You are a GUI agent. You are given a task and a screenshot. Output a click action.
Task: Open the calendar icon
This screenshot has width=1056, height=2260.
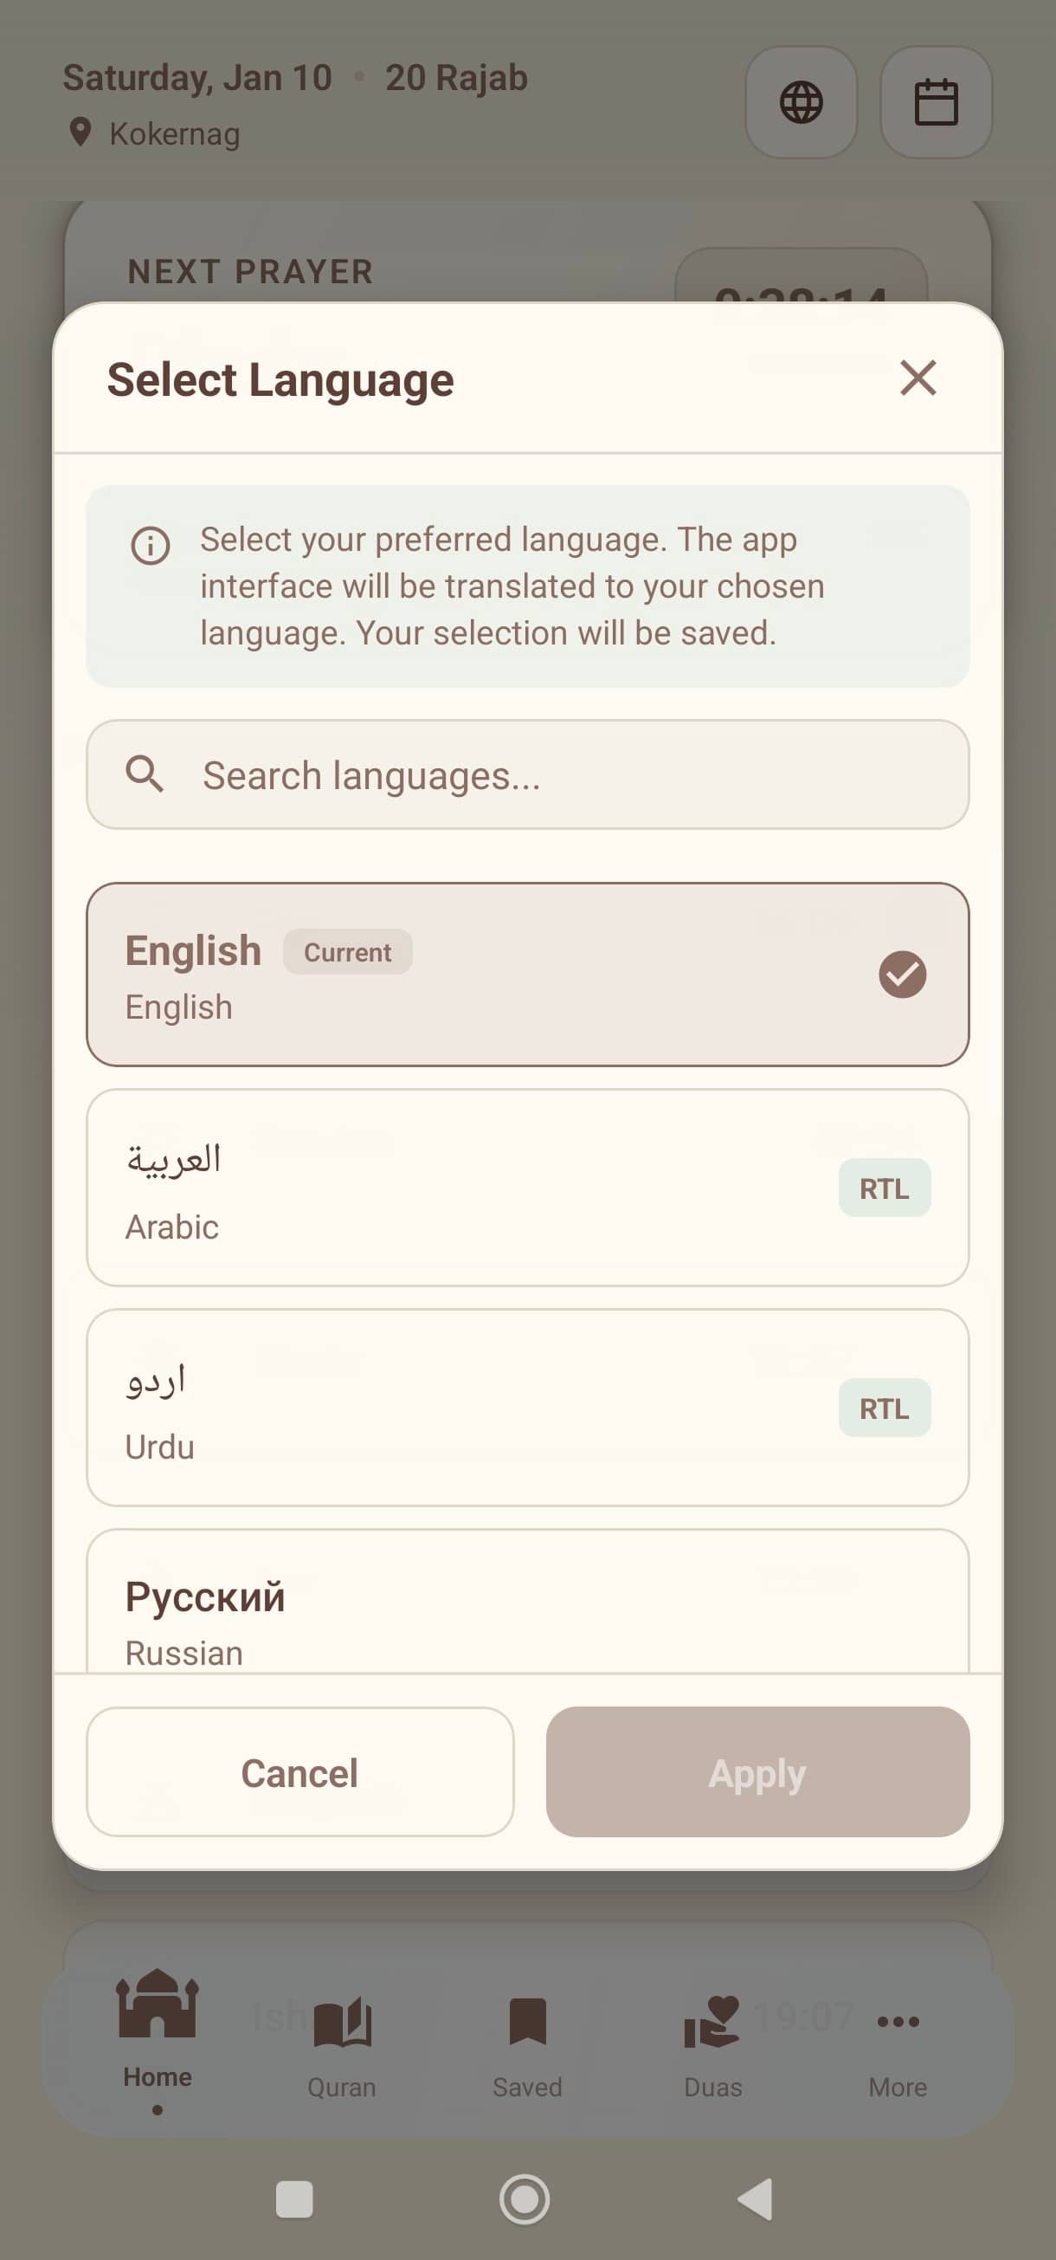(934, 102)
